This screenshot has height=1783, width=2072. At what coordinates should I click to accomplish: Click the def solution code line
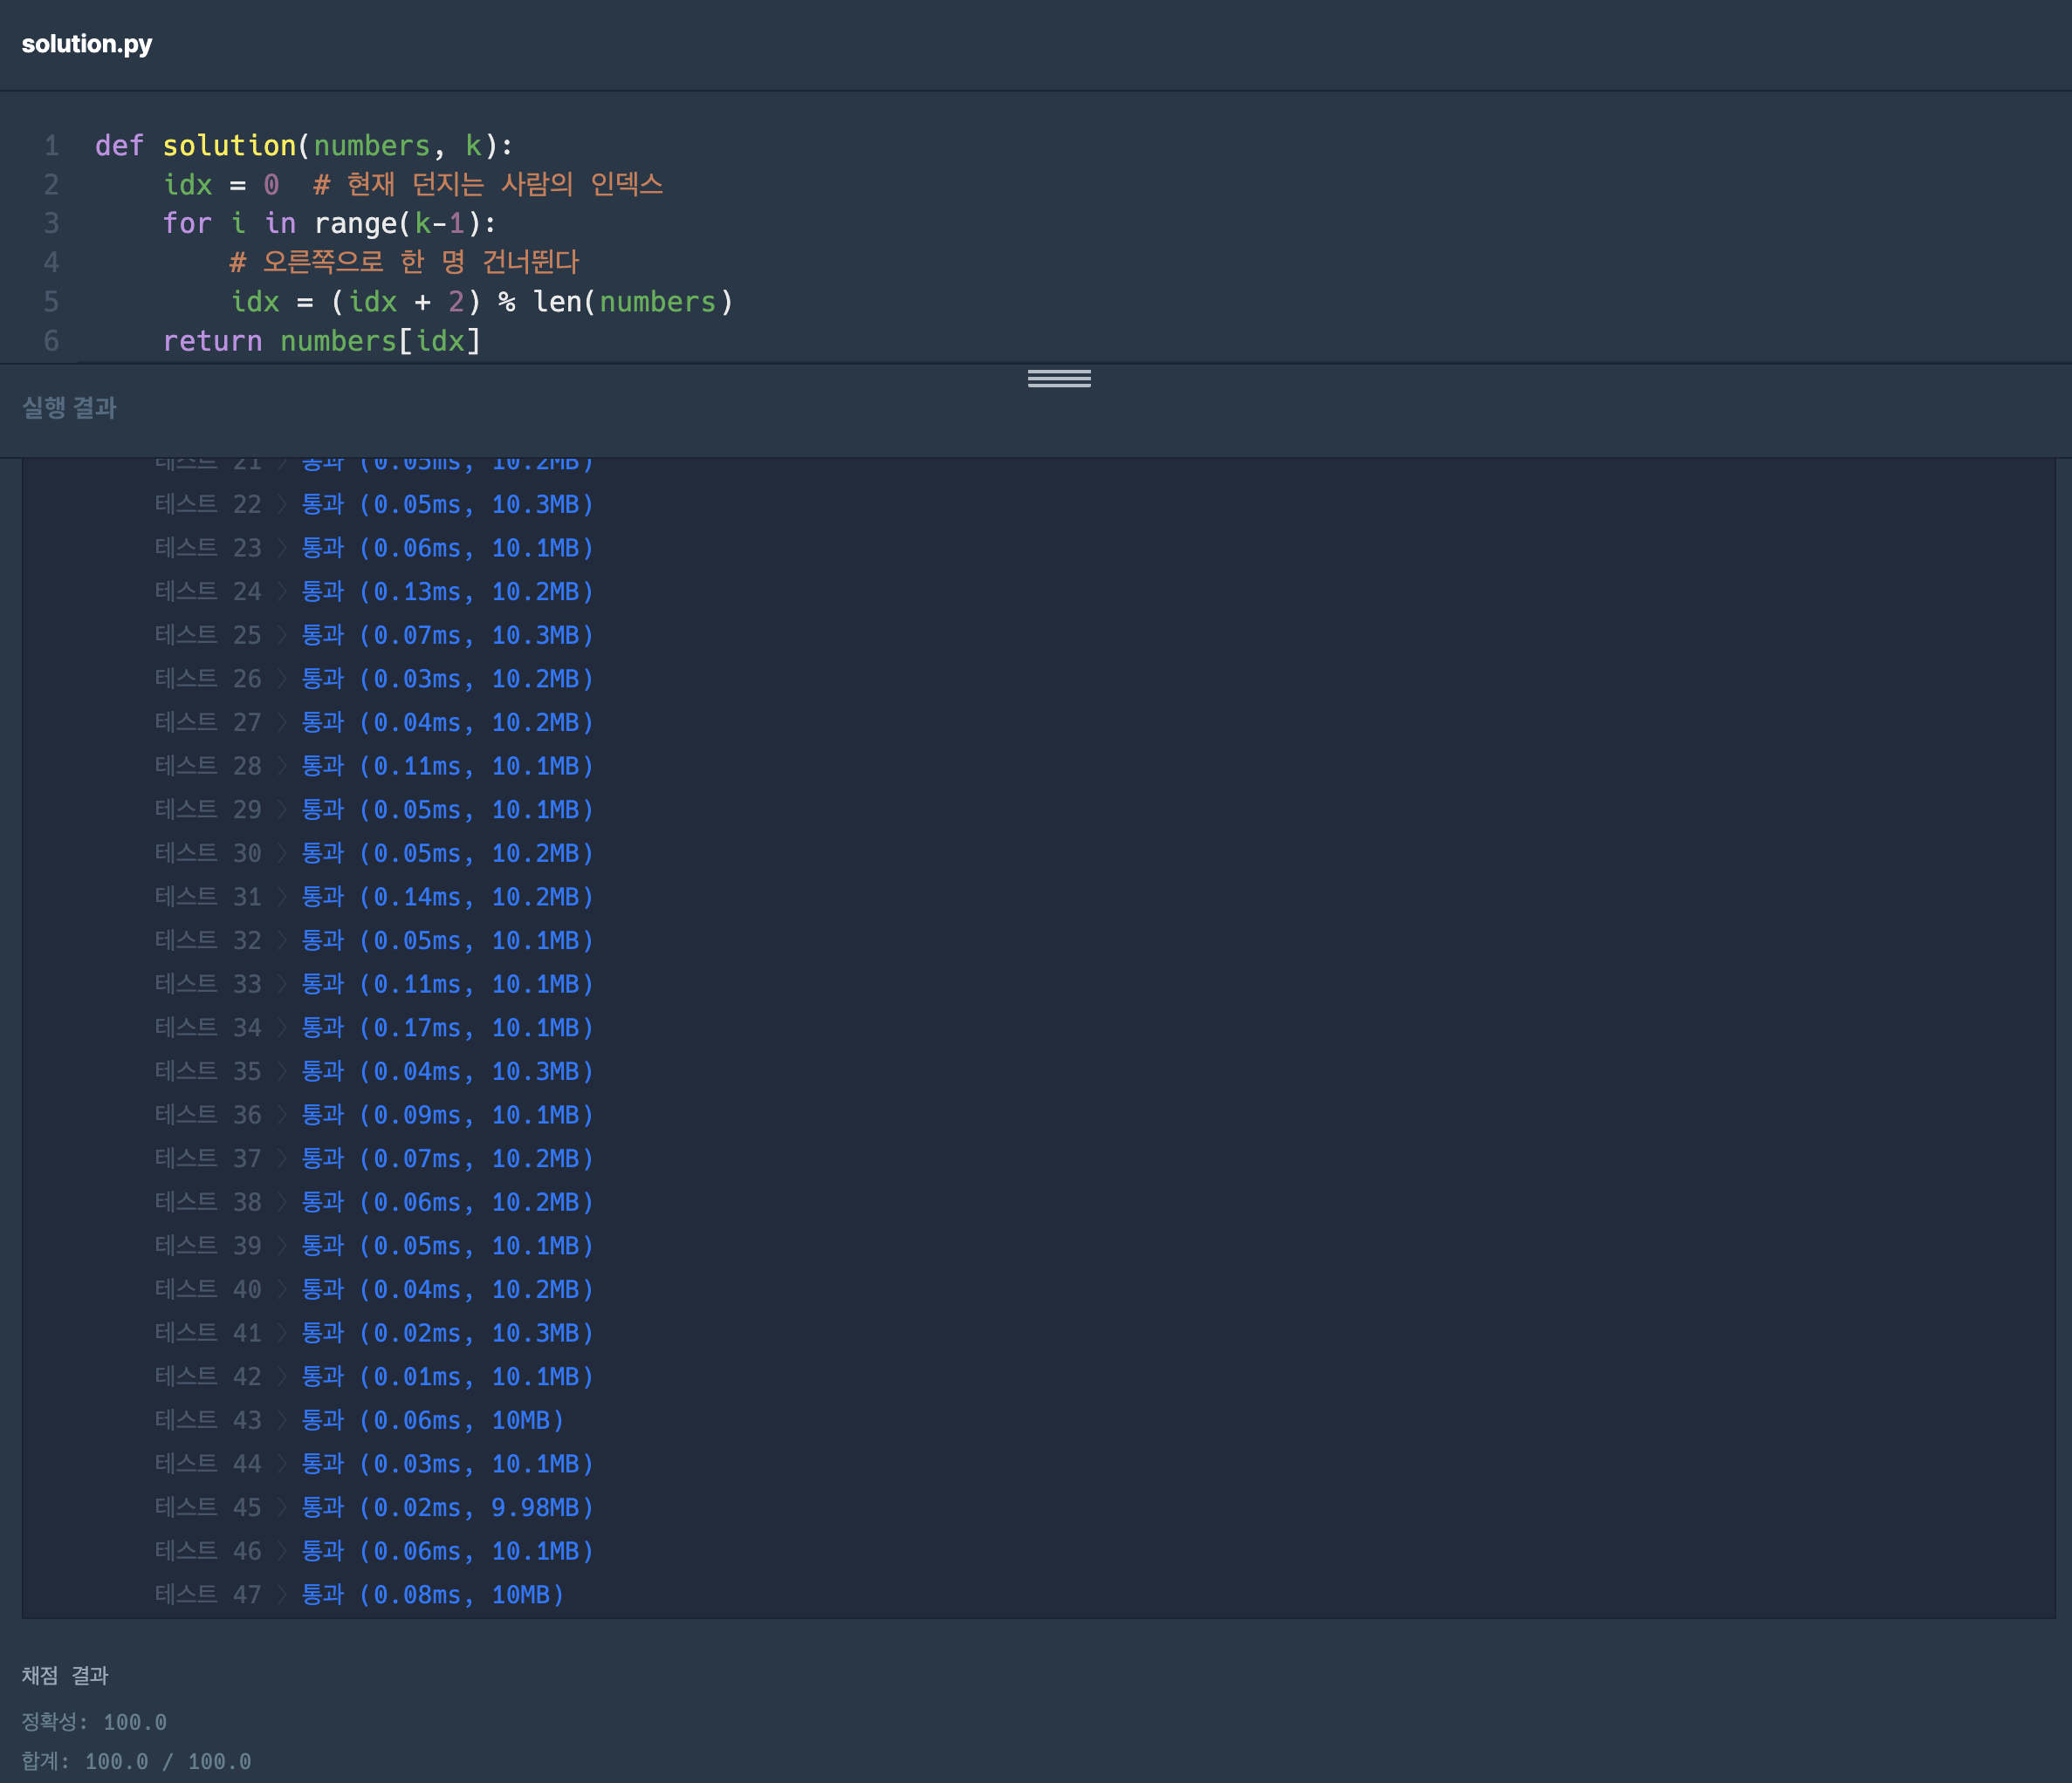(x=303, y=146)
